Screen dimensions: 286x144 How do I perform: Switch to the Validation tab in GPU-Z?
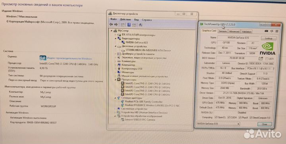click(x=247, y=32)
